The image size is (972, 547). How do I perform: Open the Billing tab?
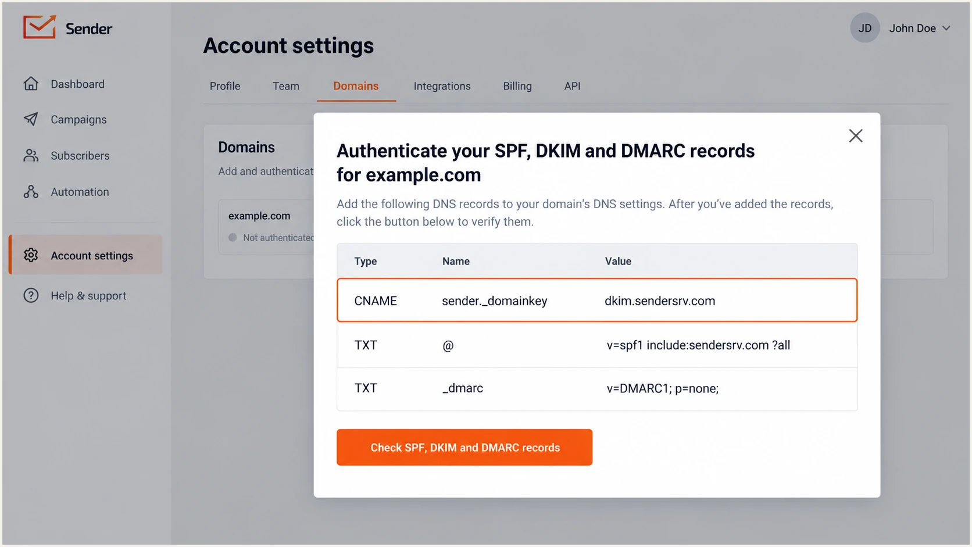(517, 86)
